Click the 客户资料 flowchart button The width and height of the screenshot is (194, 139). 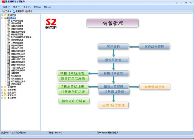(113, 47)
